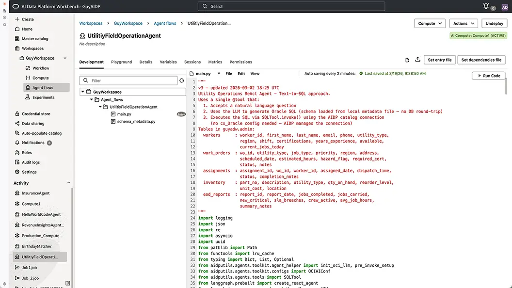
Task: Open the main.py file selector dropdown arrow
Action: (219, 74)
